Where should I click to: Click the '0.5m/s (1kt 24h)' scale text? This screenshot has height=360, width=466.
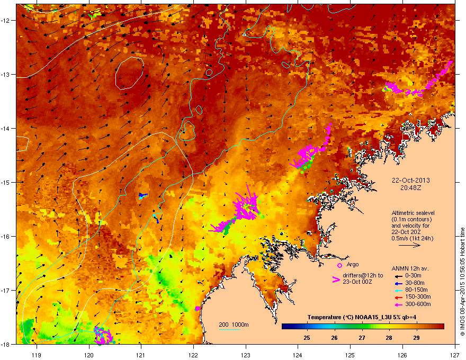412,238
